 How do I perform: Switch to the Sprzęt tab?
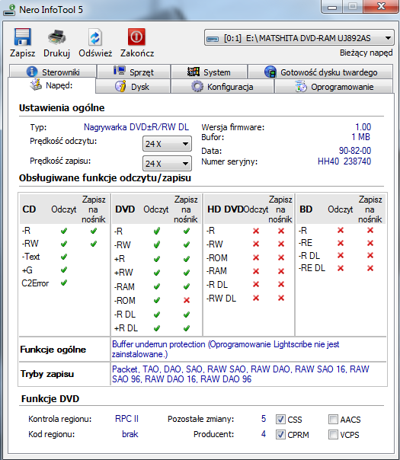[134, 72]
